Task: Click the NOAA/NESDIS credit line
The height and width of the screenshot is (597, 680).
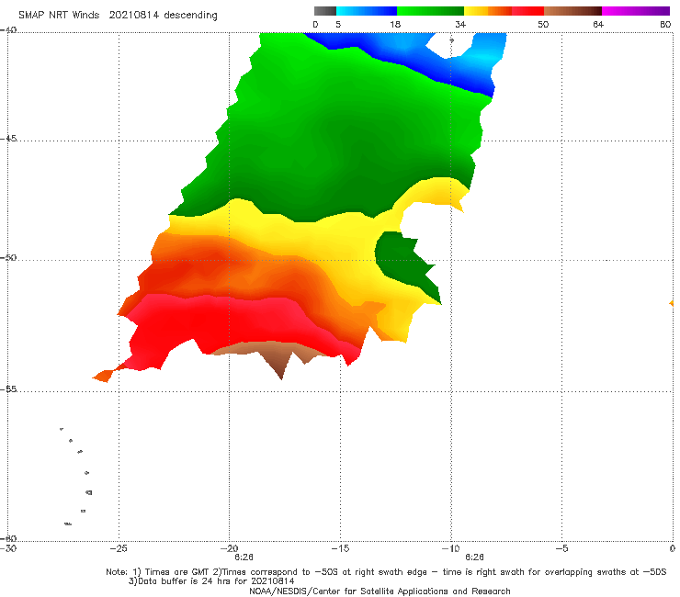Action: (x=380, y=591)
